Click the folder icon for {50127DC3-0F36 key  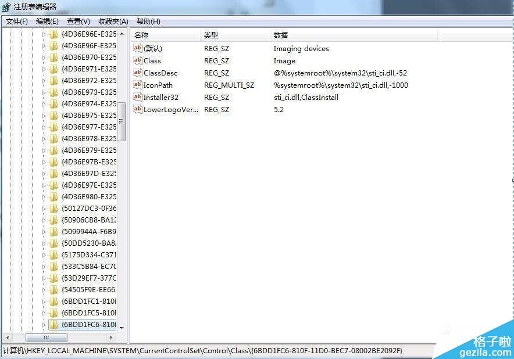click(x=53, y=209)
